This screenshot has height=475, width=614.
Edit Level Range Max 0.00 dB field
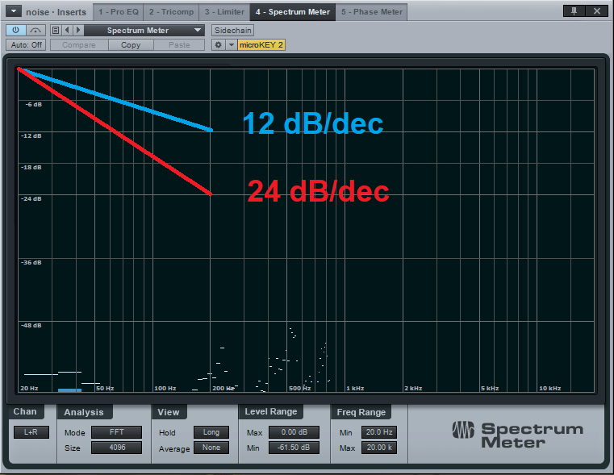294,432
